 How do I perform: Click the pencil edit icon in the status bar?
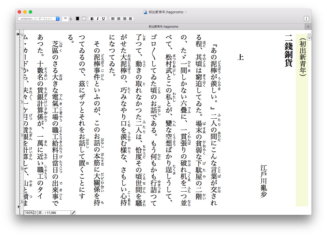pyautogui.click(x=73, y=213)
